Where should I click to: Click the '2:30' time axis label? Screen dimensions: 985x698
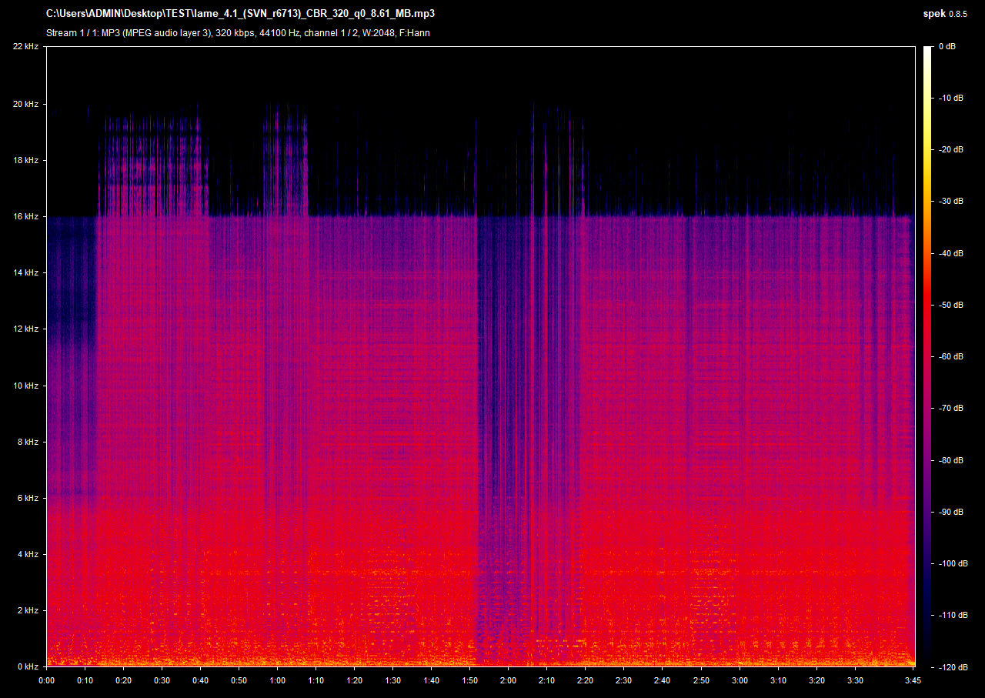coord(623,680)
